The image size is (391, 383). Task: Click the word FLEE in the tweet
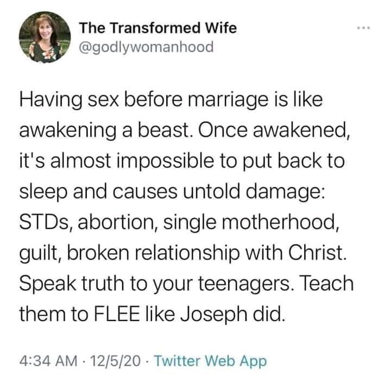pyautogui.click(x=117, y=313)
